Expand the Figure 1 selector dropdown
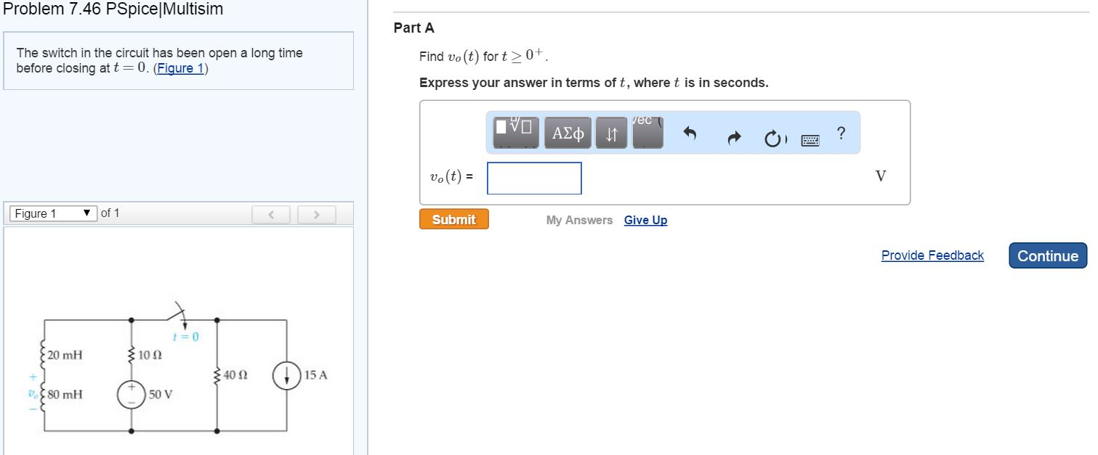 [x=53, y=213]
